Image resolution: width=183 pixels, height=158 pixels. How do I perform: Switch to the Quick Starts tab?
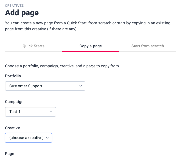(x=34, y=46)
